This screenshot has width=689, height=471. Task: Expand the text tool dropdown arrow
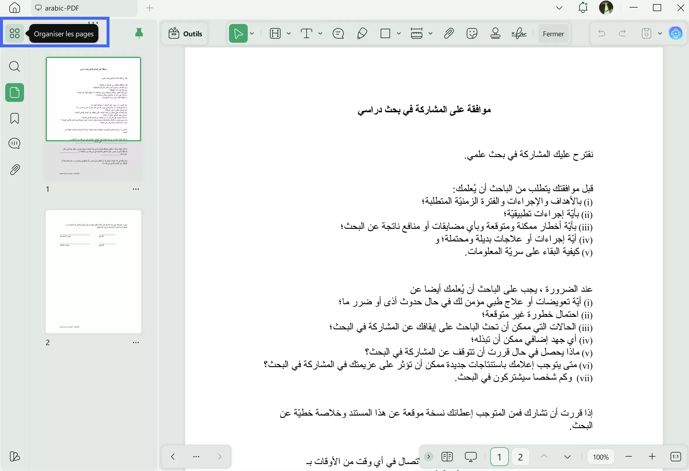(320, 33)
